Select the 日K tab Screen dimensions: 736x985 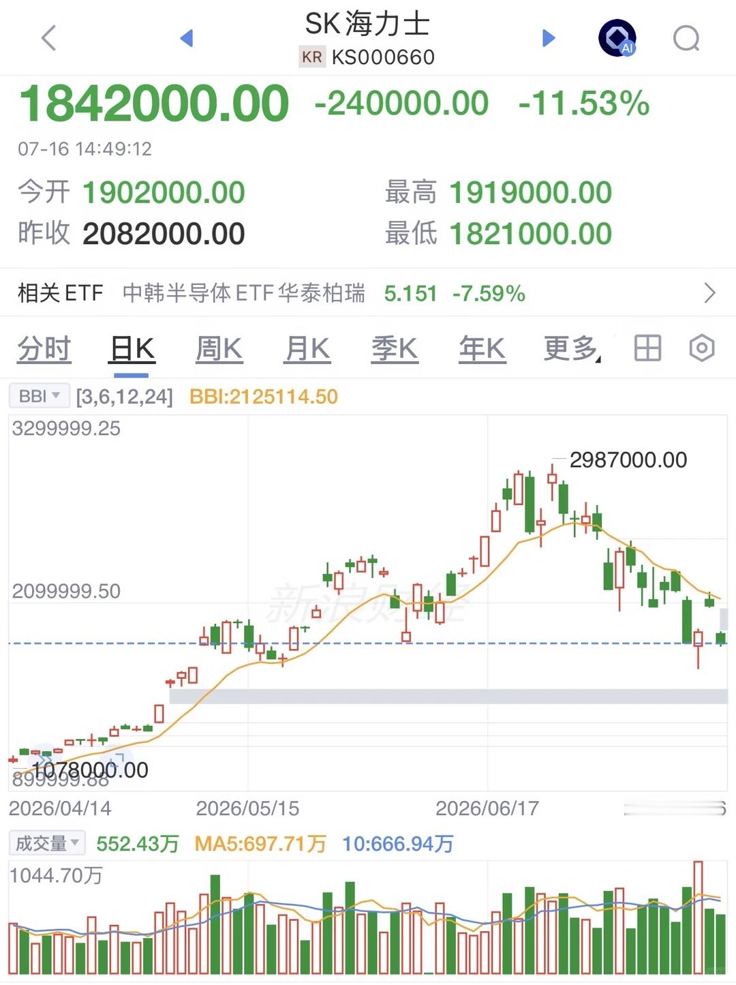coord(132,348)
